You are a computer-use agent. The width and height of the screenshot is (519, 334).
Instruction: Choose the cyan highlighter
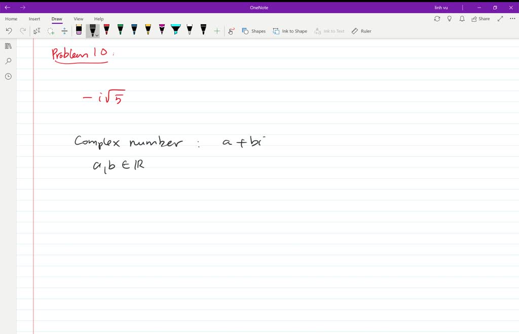pyautogui.click(x=175, y=29)
